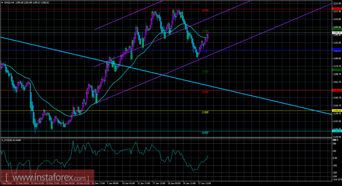Image resolution: width=342 pixels, height=186 pixels.
Task: Click the 1217.00 price scale value
Action: pyautogui.click(x=337, y=11)
